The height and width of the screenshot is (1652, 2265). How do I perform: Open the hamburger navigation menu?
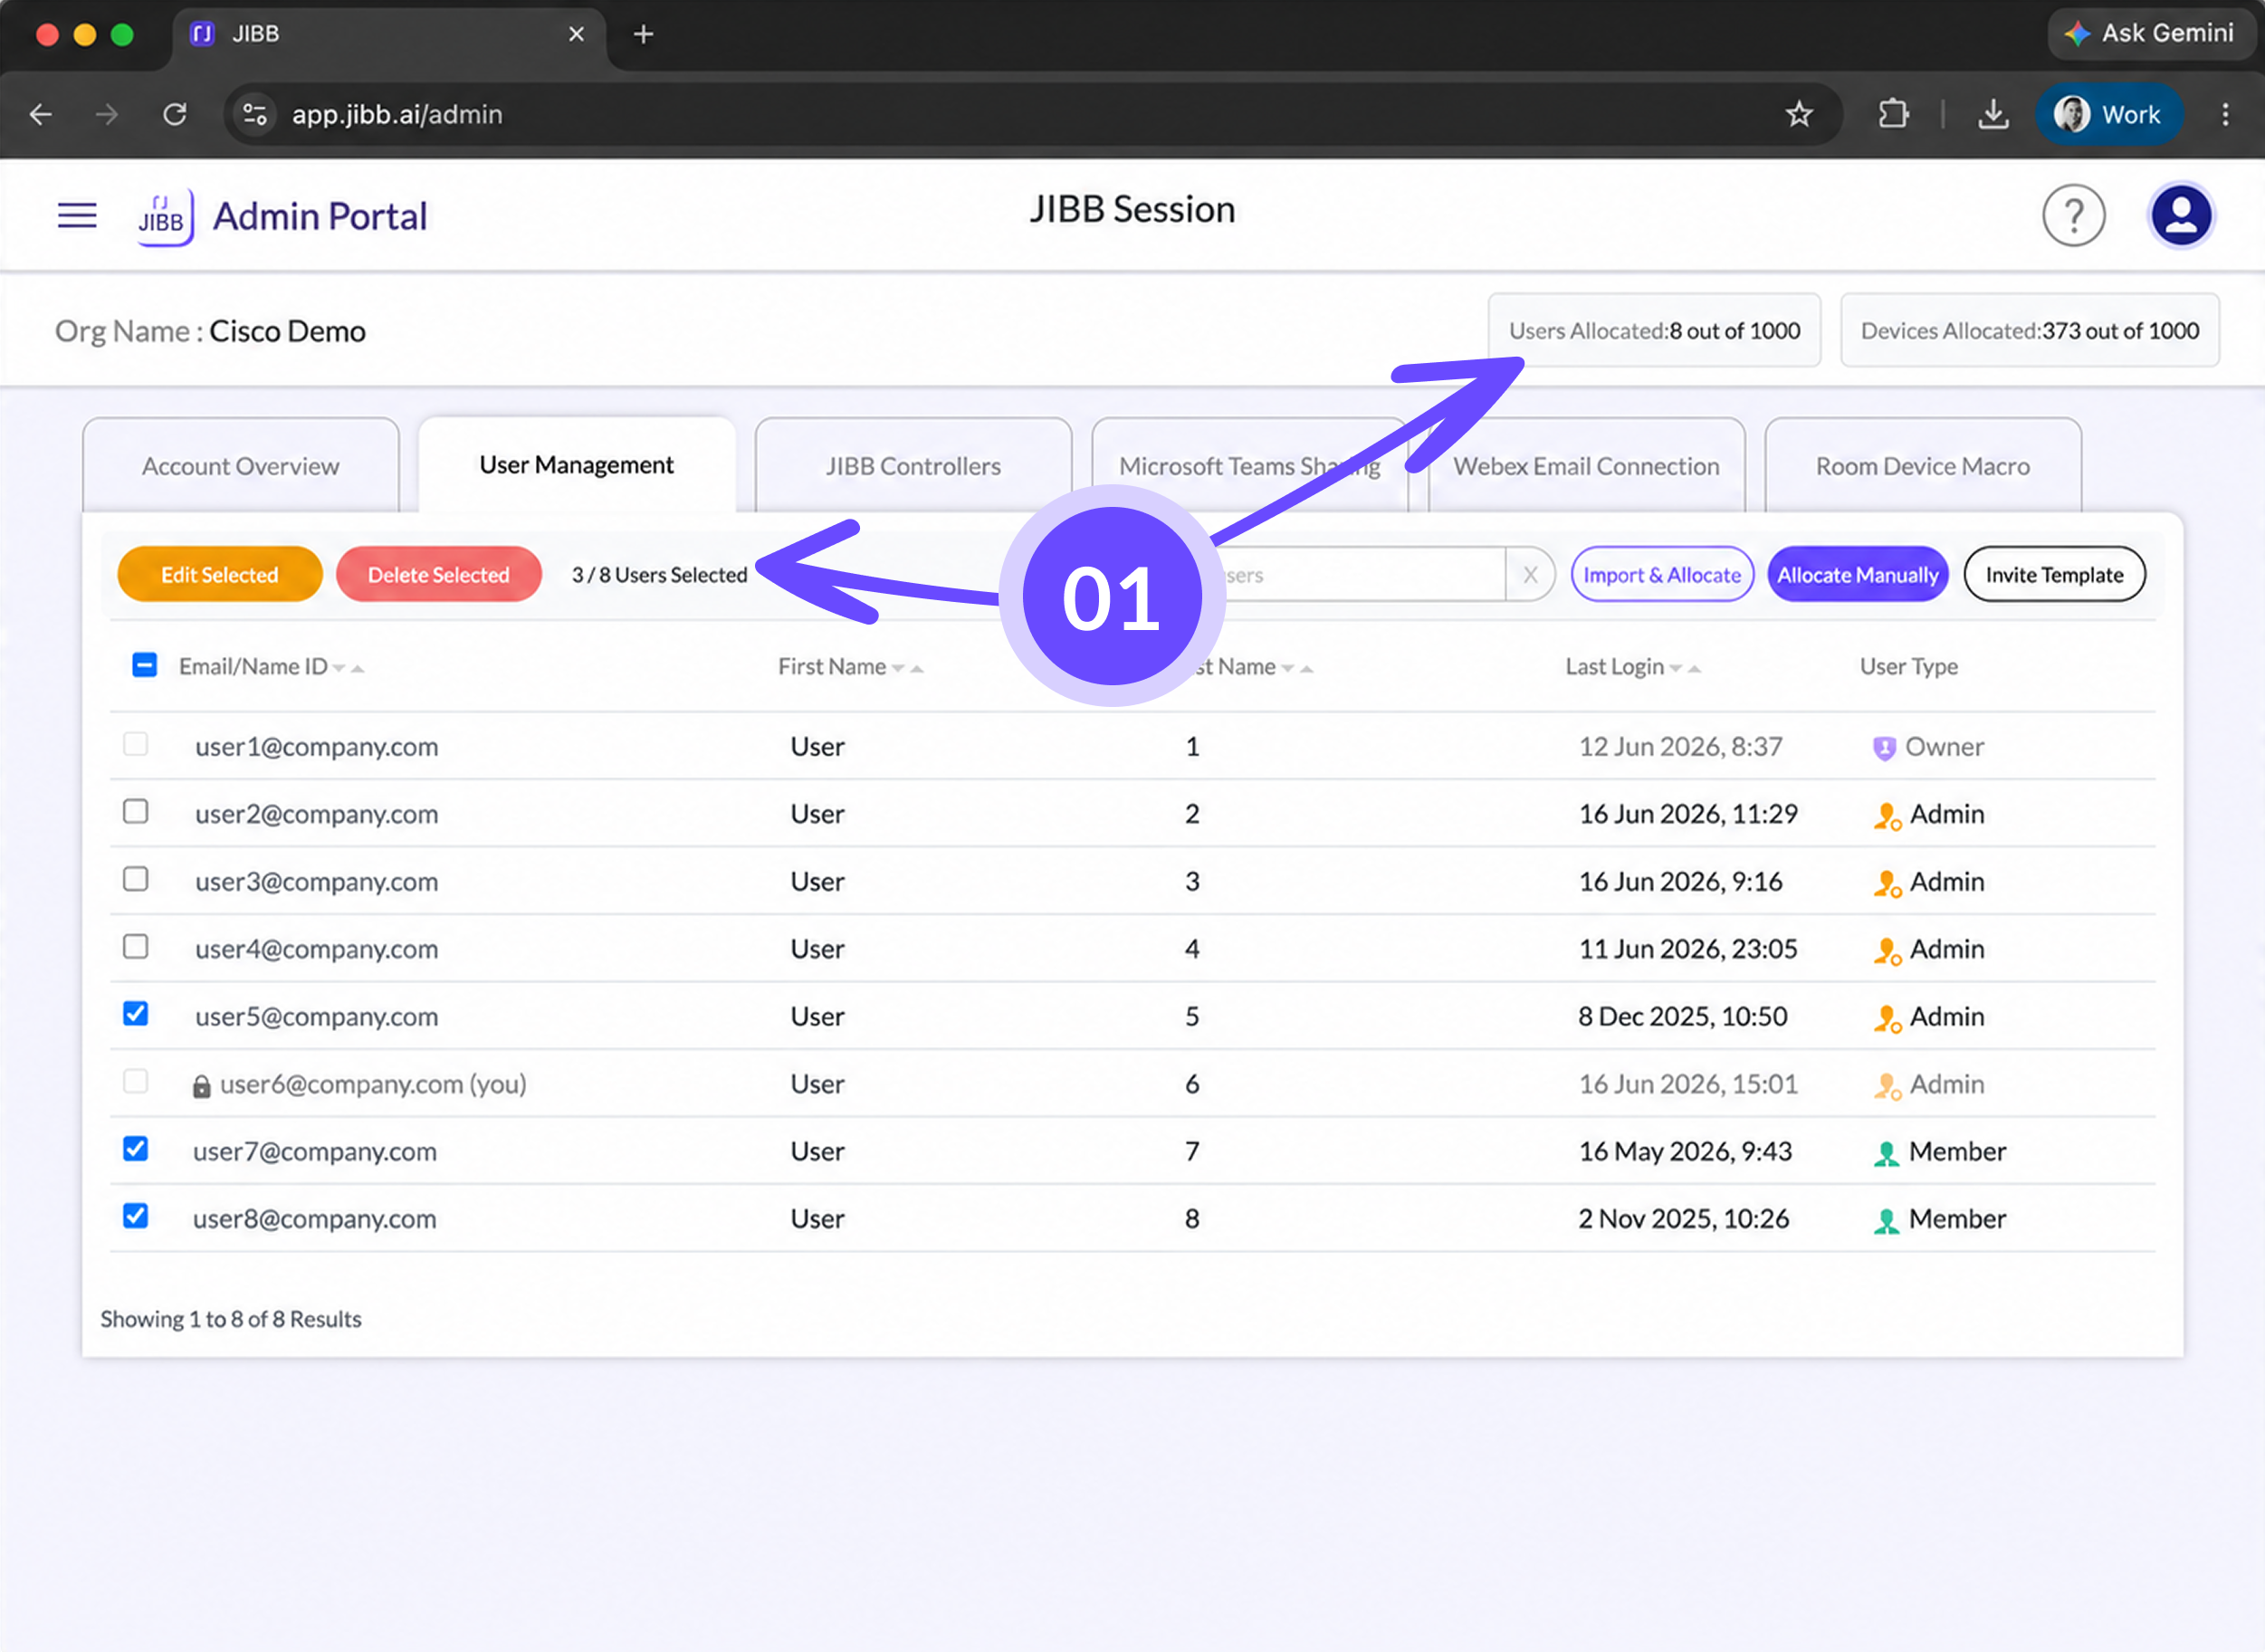coord(77,215)
